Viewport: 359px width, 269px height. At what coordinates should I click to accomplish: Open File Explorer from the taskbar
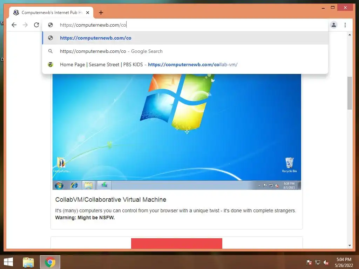pyautogui.click(x=28, y=262)
